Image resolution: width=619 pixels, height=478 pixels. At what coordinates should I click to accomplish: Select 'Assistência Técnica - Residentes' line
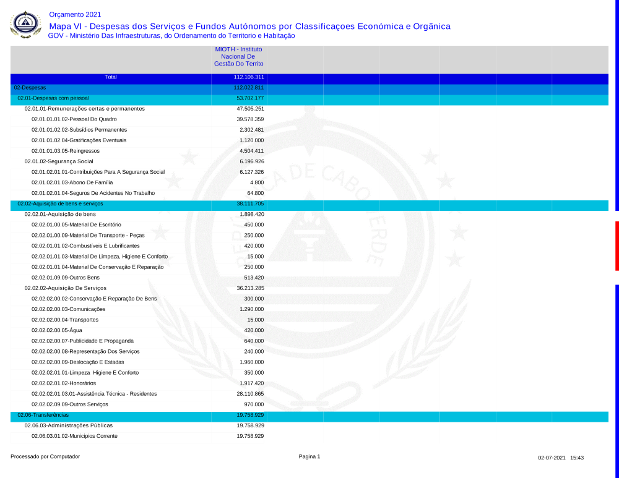(94, 394)
